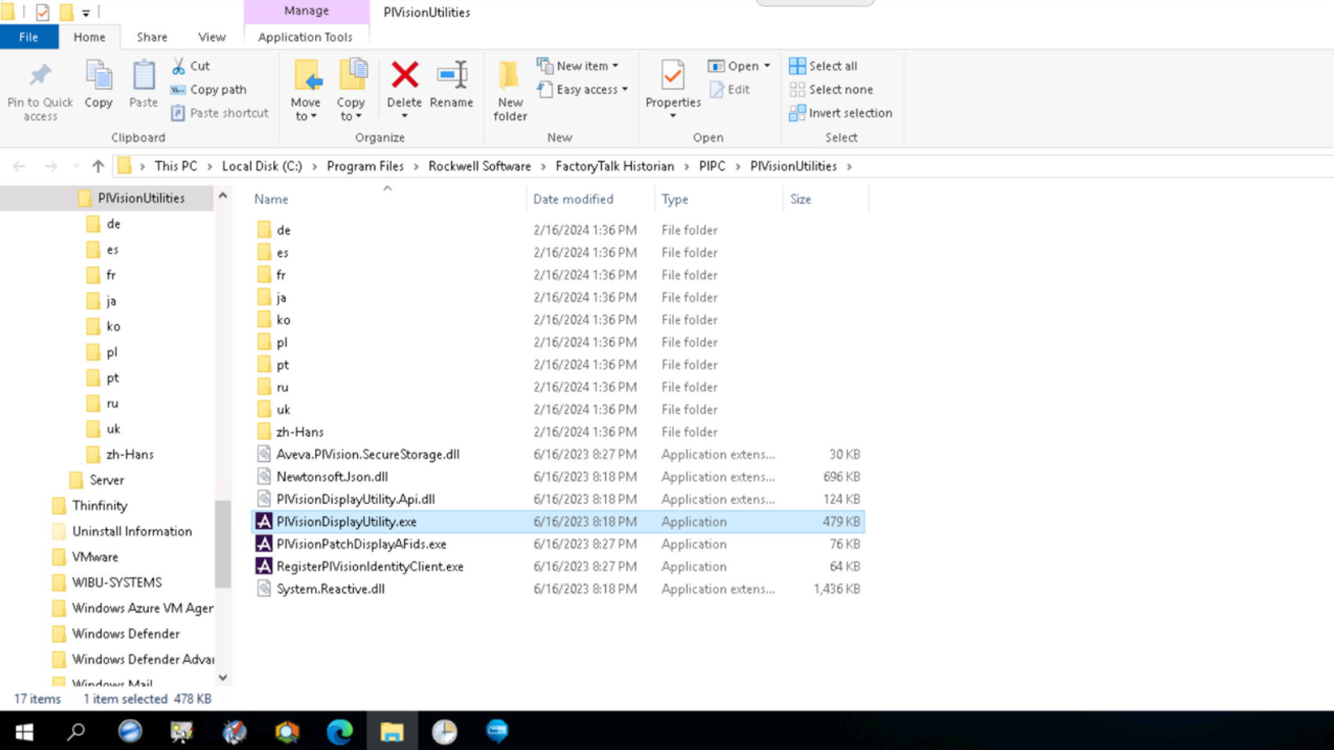The width and height of the screenshot is (1334, 750).
Task: Switch to the Share ribbon tab
Action: click(x=152, y=37)
